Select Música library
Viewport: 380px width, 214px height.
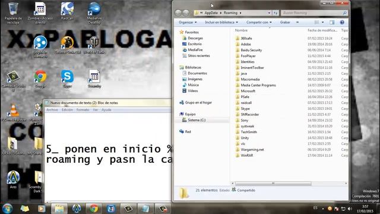[x=193, y=85]
